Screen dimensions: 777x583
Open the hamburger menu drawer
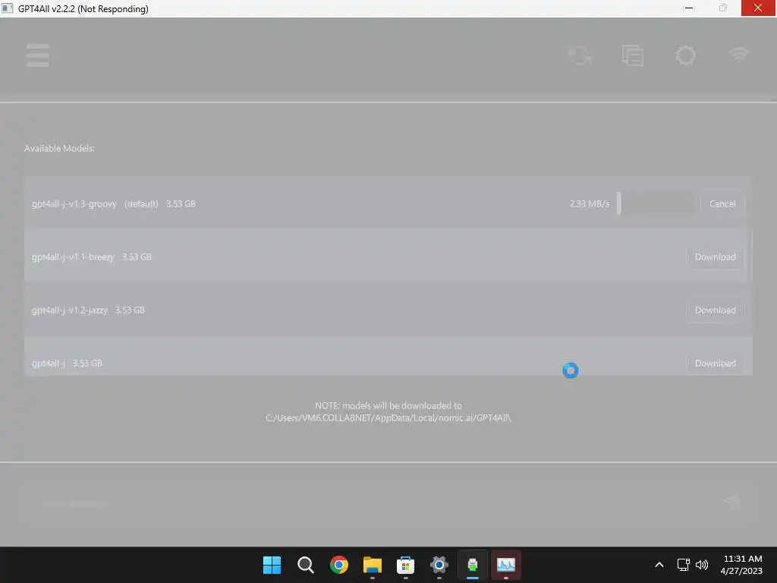pyautogui.click(x=38, y=55)
